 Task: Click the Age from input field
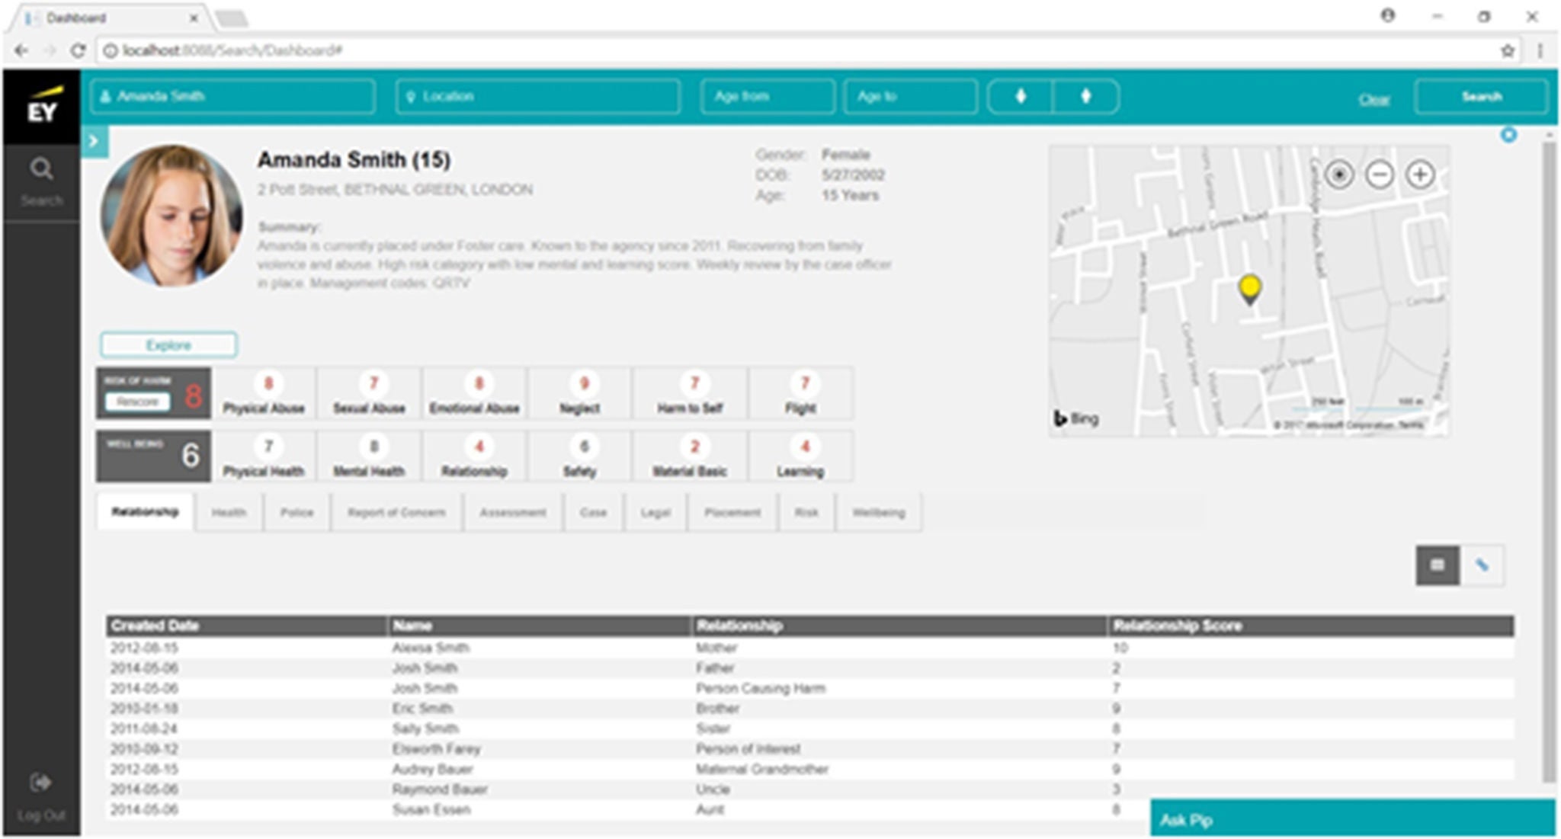coord(767,97)
